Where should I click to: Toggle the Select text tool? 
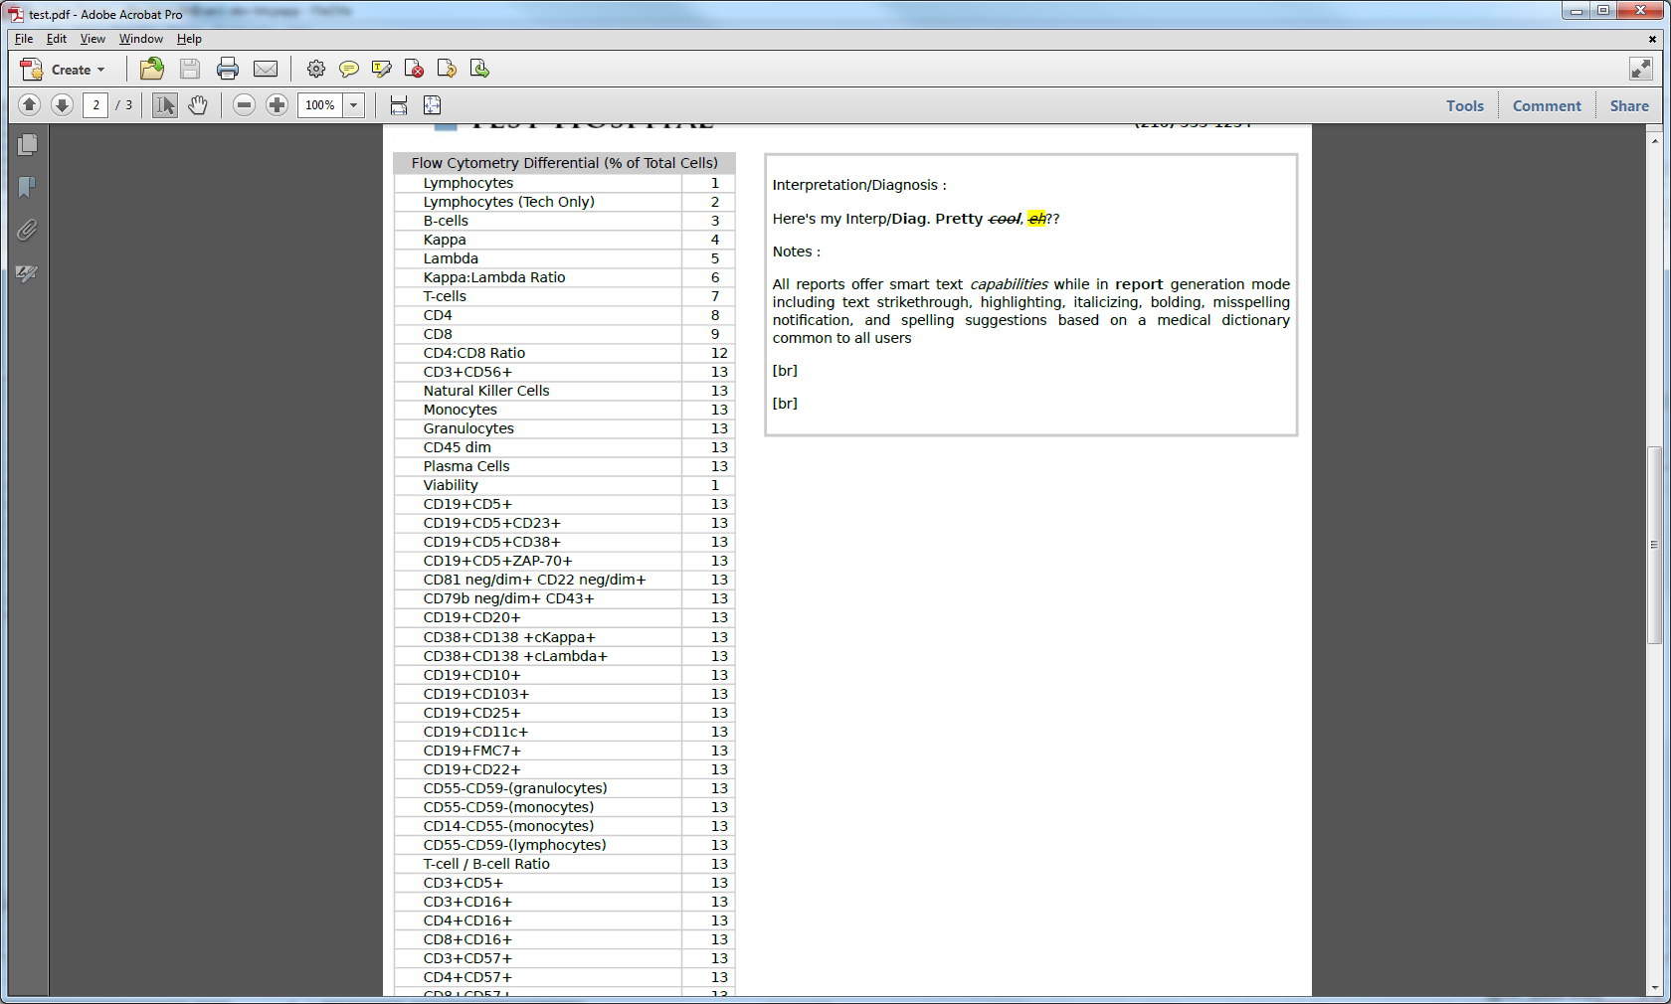(164, 105)
